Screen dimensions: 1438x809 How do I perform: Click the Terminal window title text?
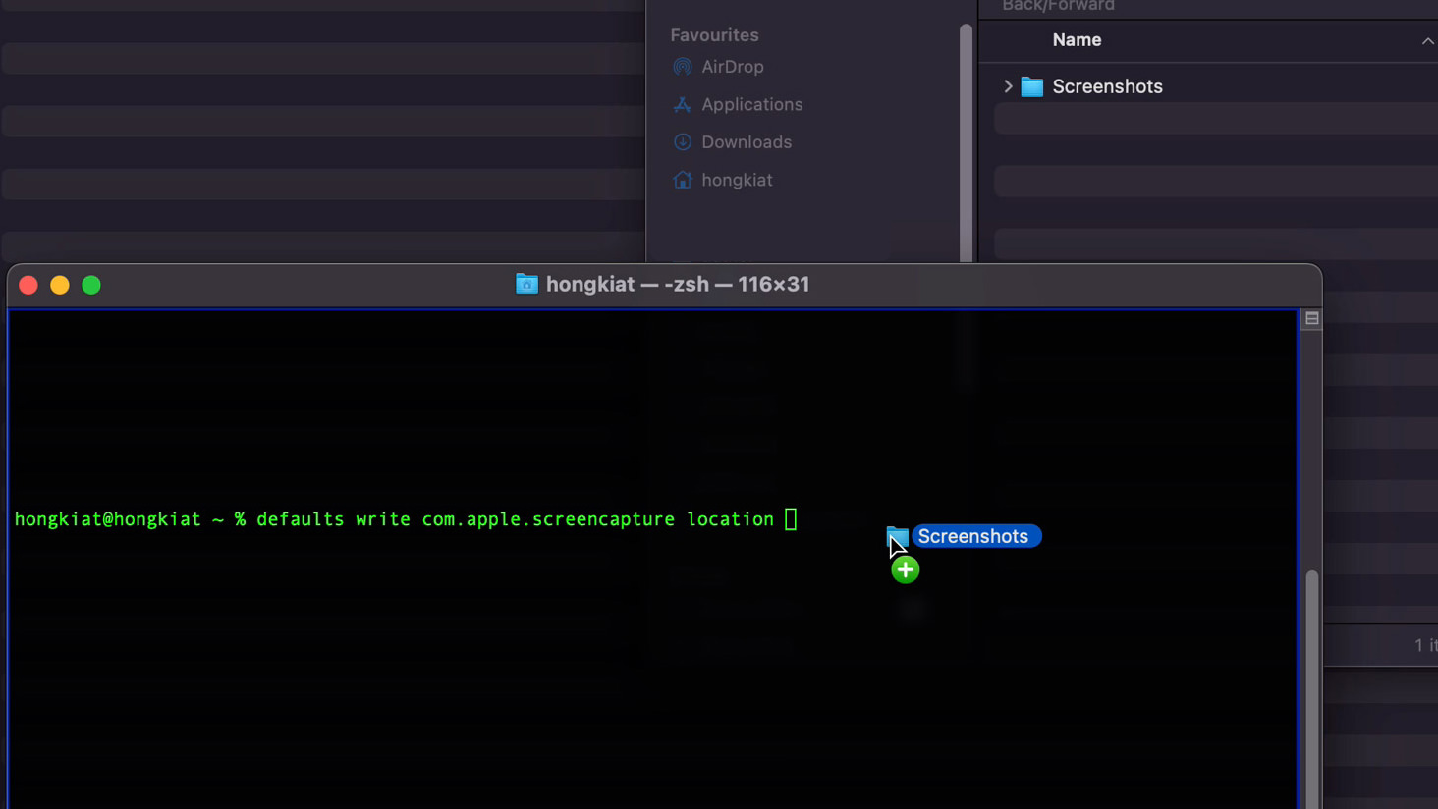pos(678,284)
